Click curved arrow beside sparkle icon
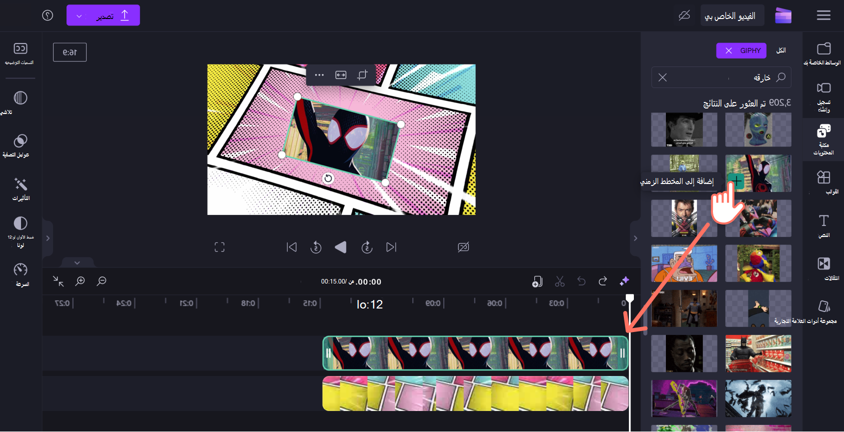The image size is (844, 432). (x=603, y=281)
